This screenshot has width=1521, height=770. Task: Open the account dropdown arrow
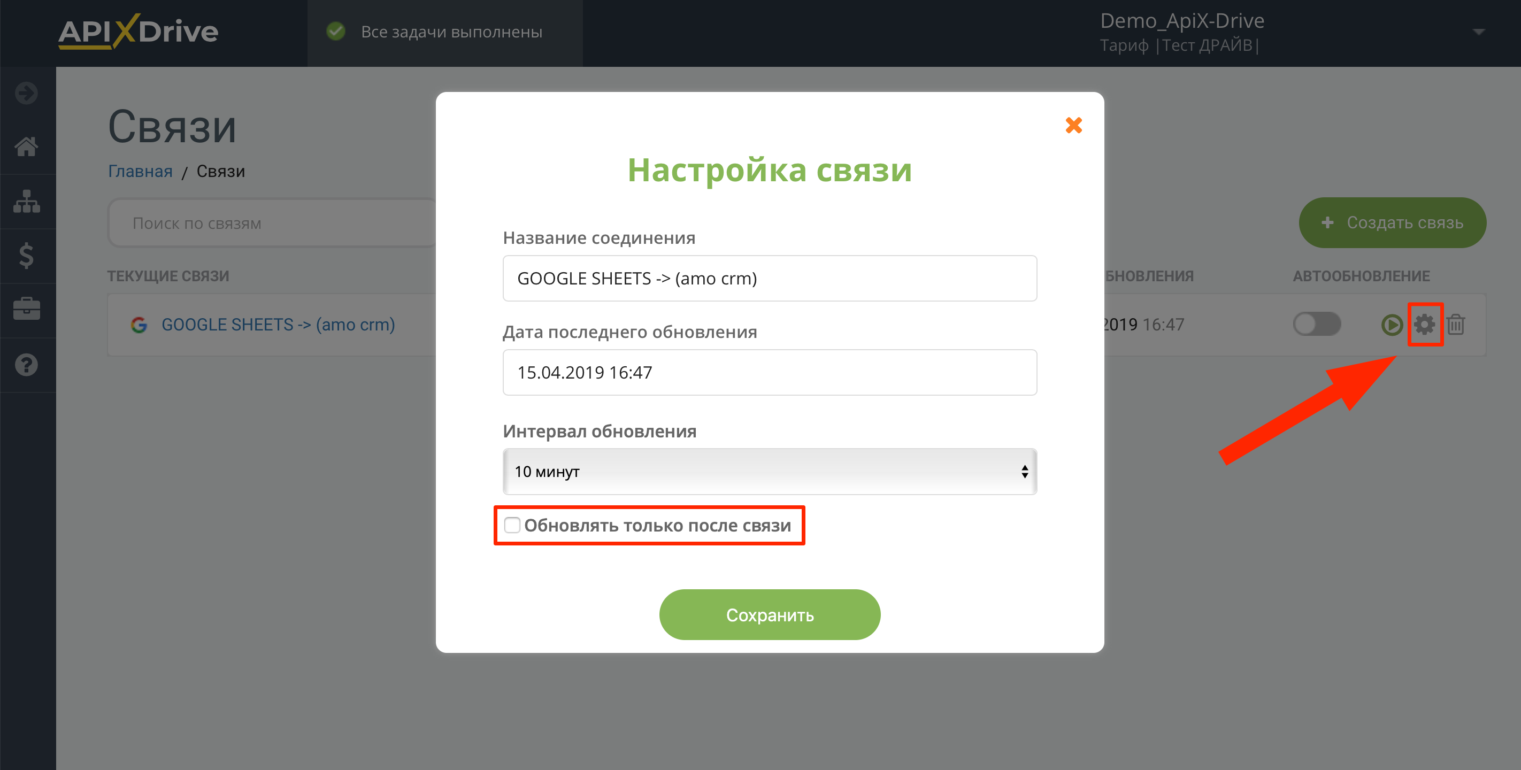[1479, 32]
